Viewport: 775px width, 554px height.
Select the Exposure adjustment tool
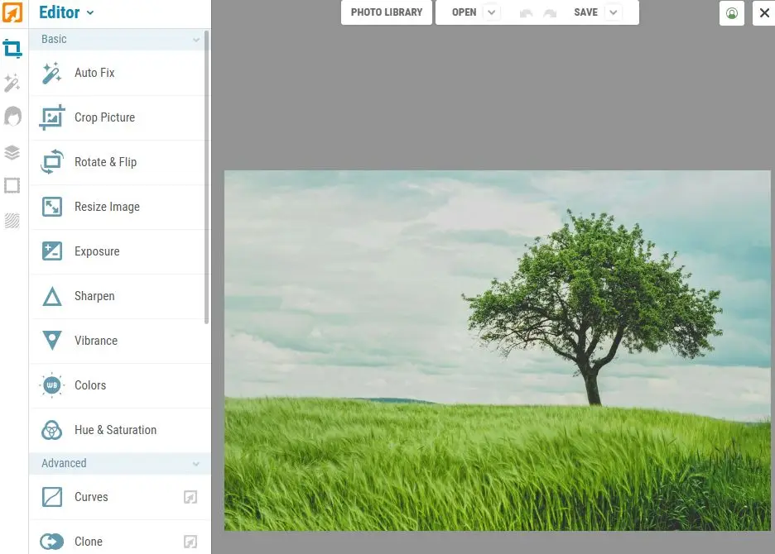click(97, 251)
